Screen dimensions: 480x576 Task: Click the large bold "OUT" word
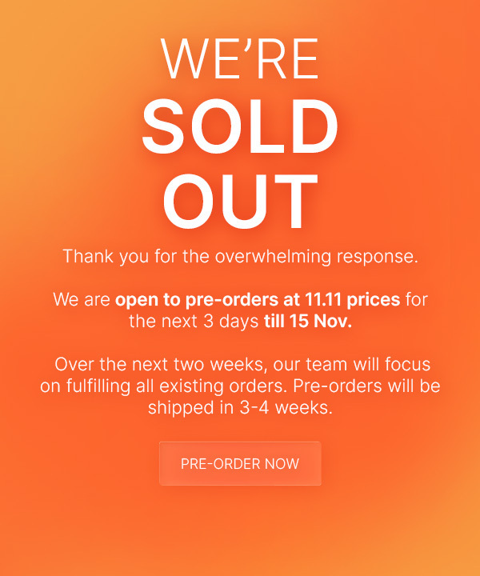coord(240,200)
